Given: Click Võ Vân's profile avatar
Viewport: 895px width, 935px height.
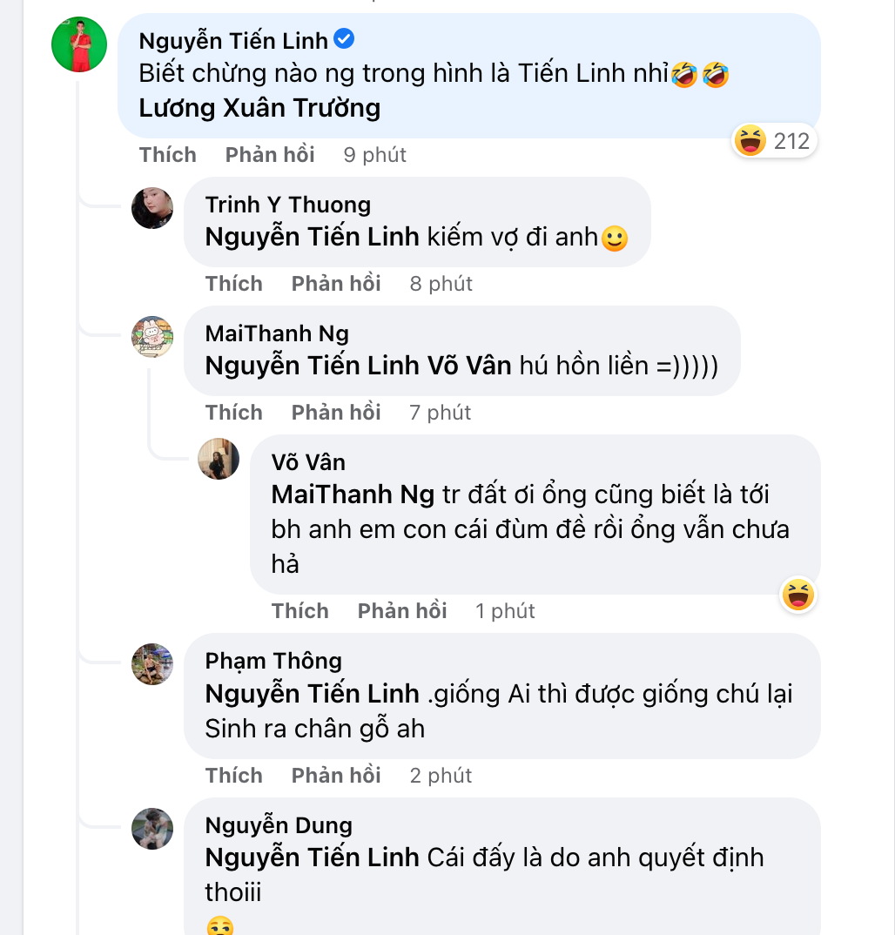Looking at the screenshot, I should click(219, 459).
